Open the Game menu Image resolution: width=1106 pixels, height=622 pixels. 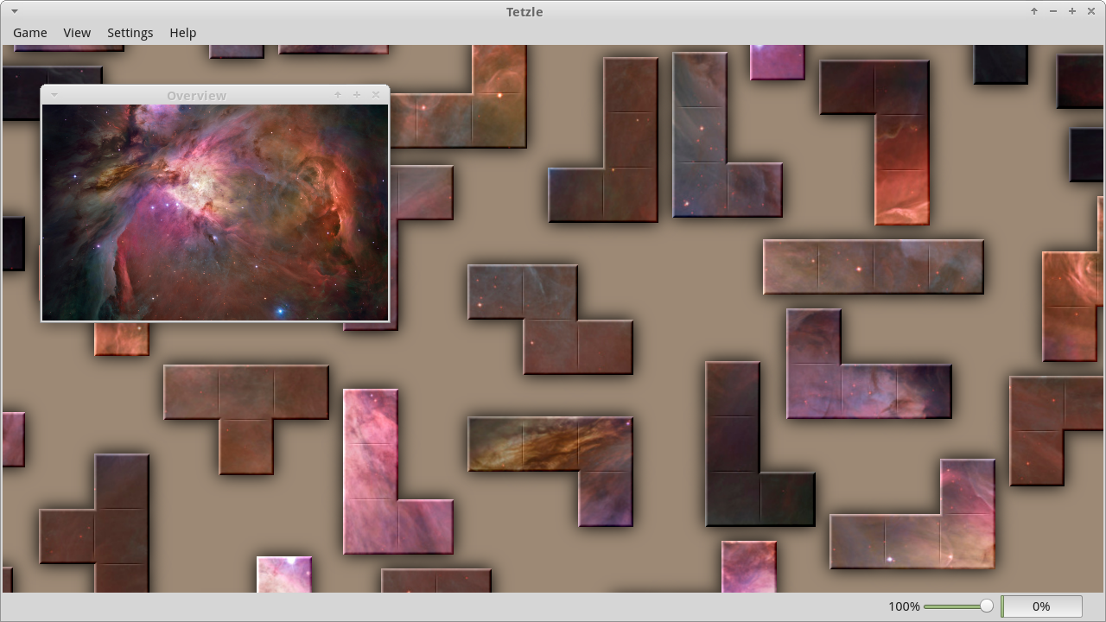(30, 33)
